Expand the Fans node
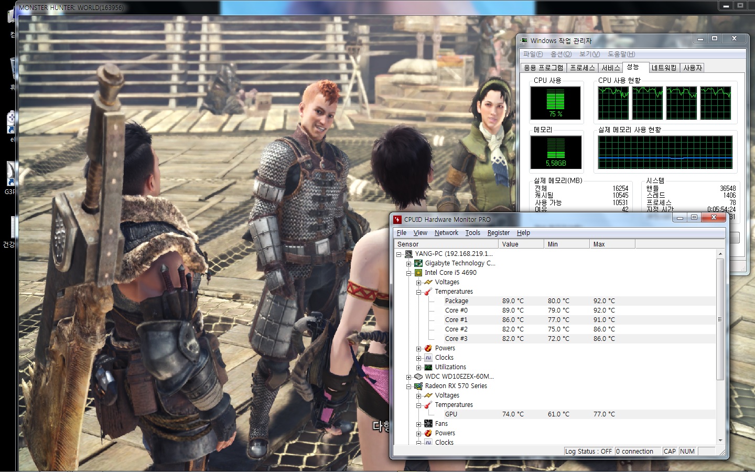 tap(419, 424)
